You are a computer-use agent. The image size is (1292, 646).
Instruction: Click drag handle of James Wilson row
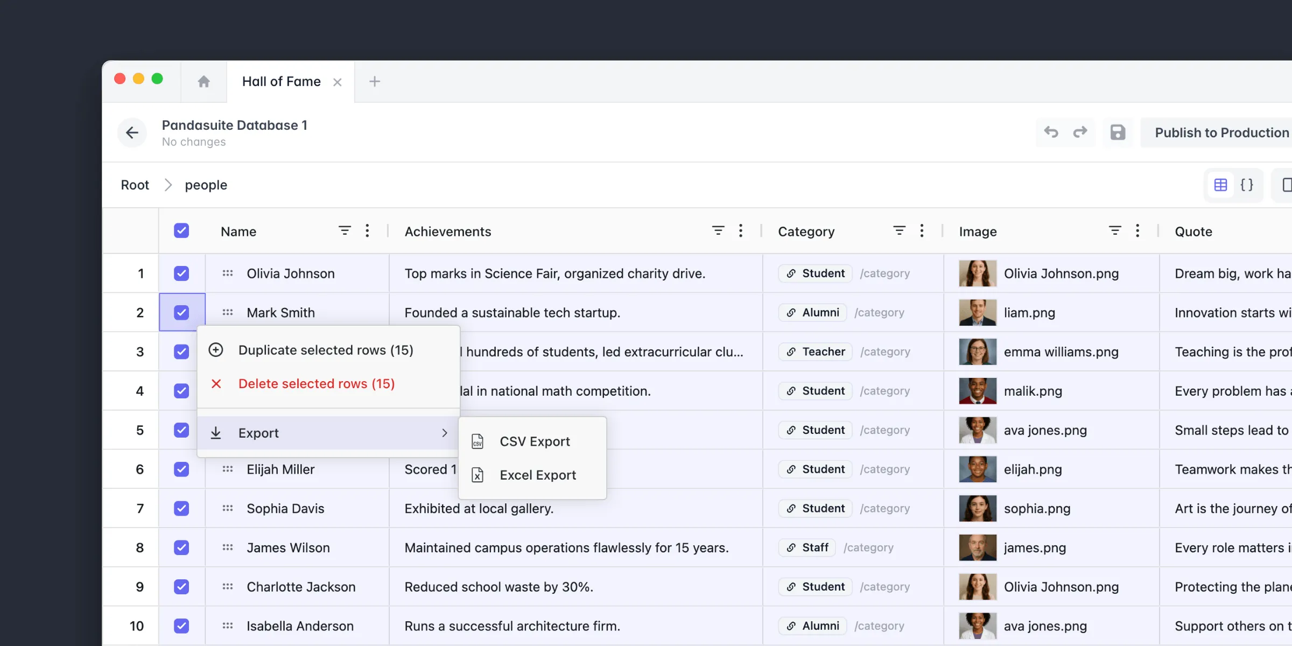click(x=228, y=548)
